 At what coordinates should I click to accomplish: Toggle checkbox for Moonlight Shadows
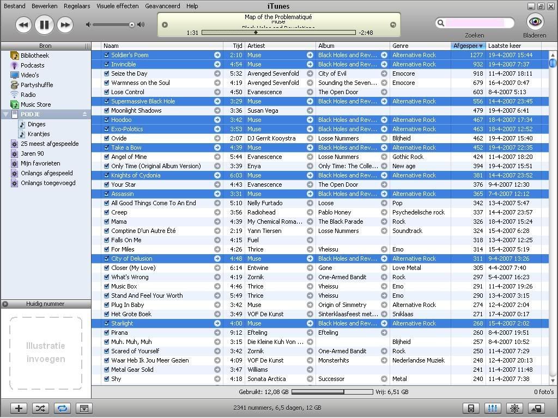pos(107,110)
